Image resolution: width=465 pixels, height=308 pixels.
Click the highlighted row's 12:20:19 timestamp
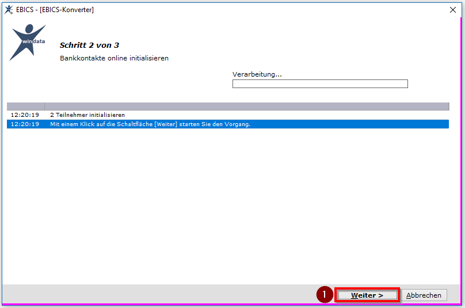click(25, 124)
